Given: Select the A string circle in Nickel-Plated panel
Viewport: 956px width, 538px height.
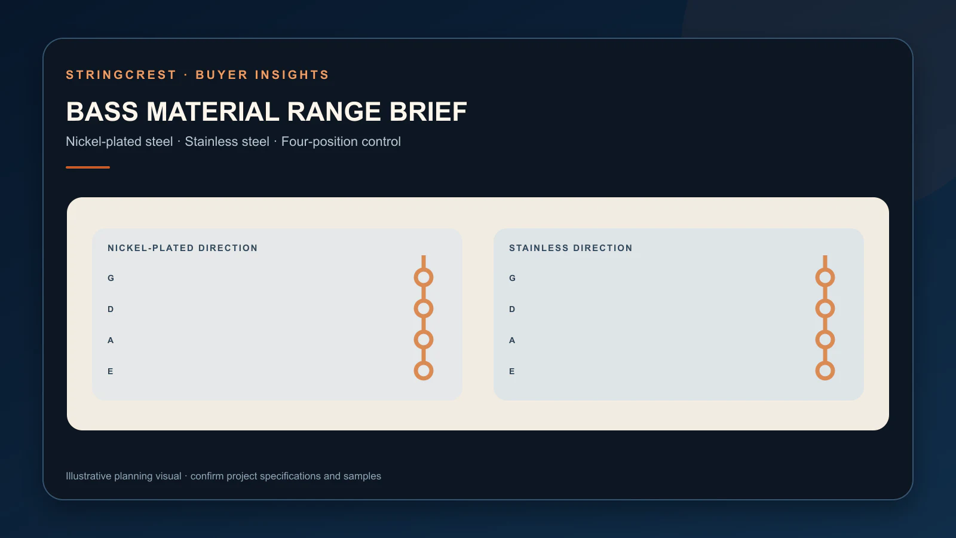Looking at the screenshot, I should click(424, 340).
